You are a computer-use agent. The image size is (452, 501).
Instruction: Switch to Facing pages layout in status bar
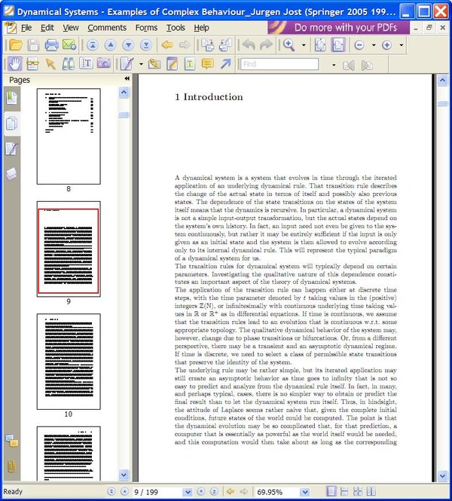point(371,491)
